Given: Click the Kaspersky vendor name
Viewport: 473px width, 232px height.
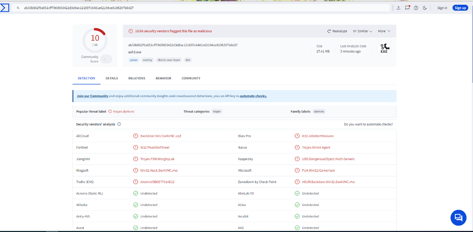Looking at the screenshot, I should click(x=245, y=159).
